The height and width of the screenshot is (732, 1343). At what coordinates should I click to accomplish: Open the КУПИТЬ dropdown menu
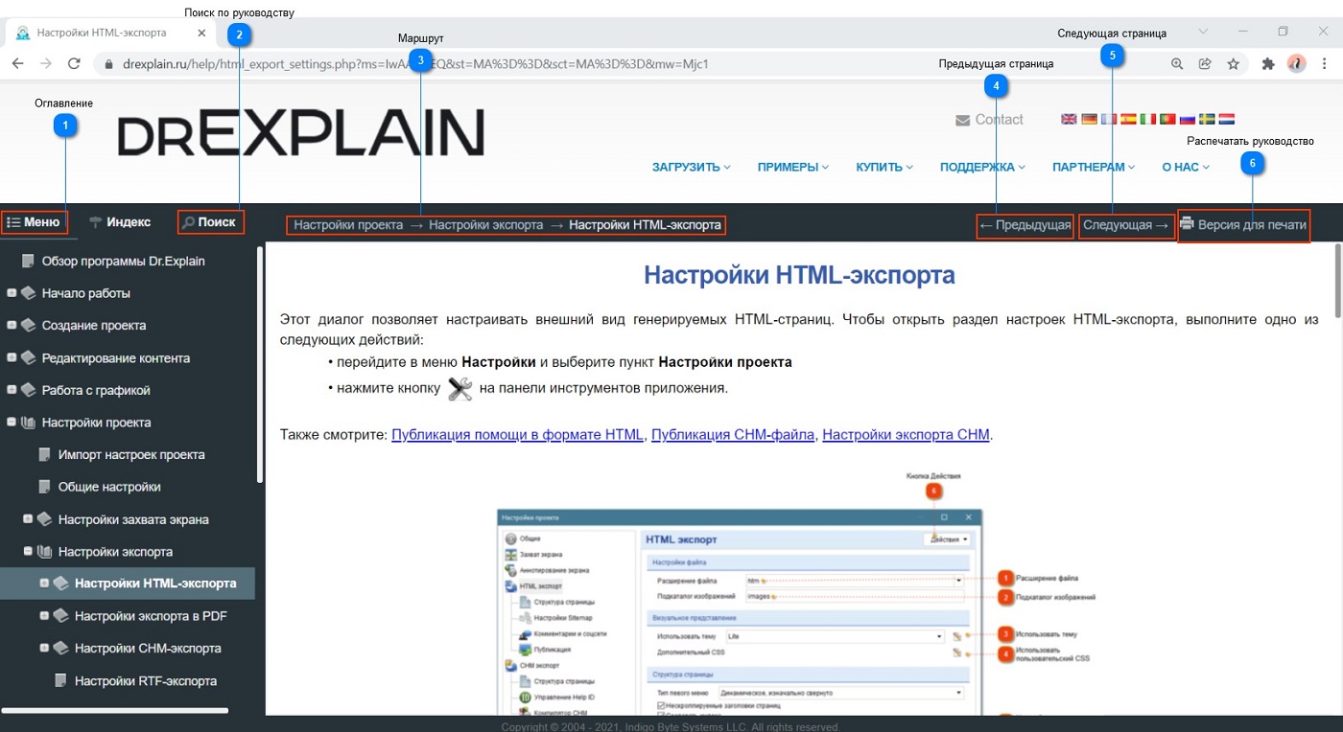point(885,167)
